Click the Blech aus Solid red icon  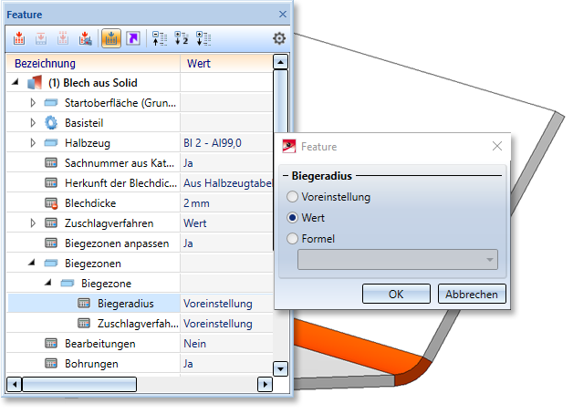click(x=35, y=82)
